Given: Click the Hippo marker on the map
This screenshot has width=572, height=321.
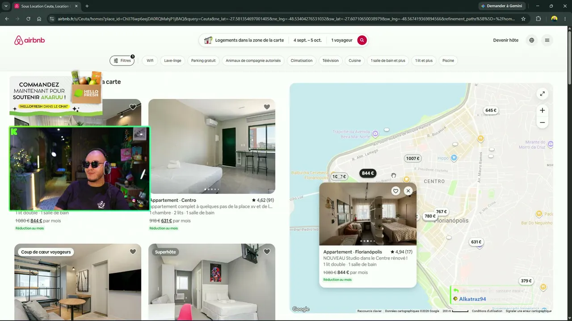Looking at the screenshot, I should [454, 158].
